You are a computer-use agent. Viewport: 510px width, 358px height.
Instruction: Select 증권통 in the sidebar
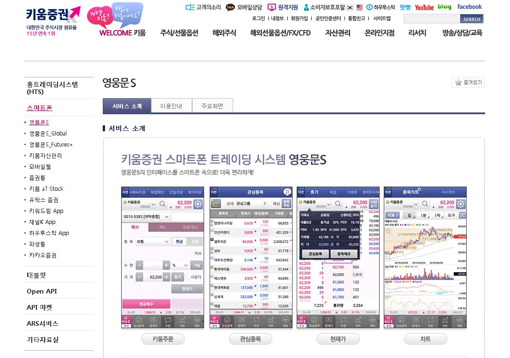[x=37, y=177]
